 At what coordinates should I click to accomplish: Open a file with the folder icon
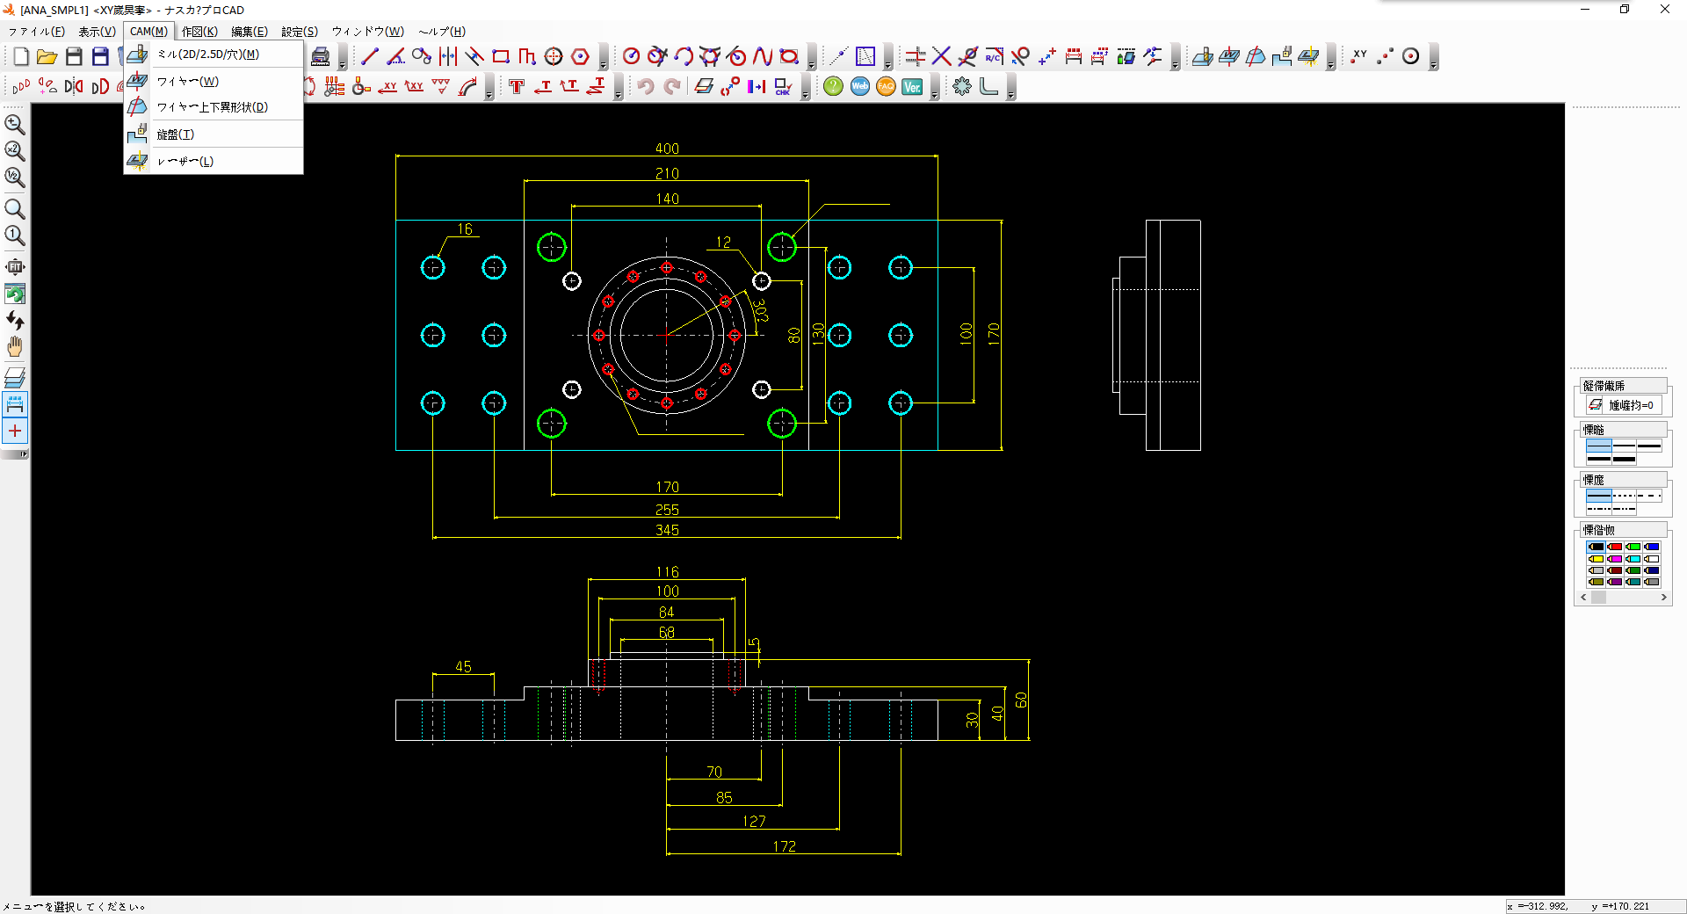[x=47, y=57]
